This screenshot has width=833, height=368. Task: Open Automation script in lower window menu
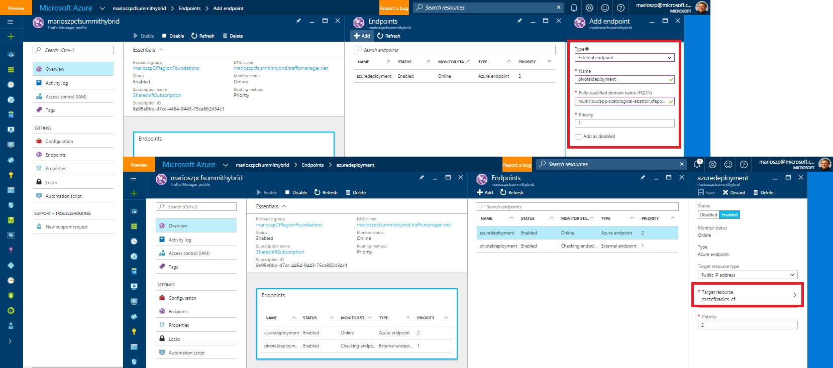point(196,353)
